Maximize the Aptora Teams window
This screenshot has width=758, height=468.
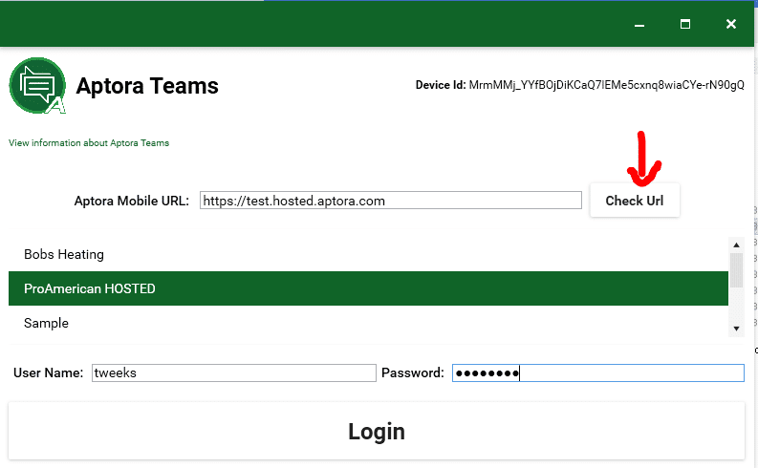685,24
